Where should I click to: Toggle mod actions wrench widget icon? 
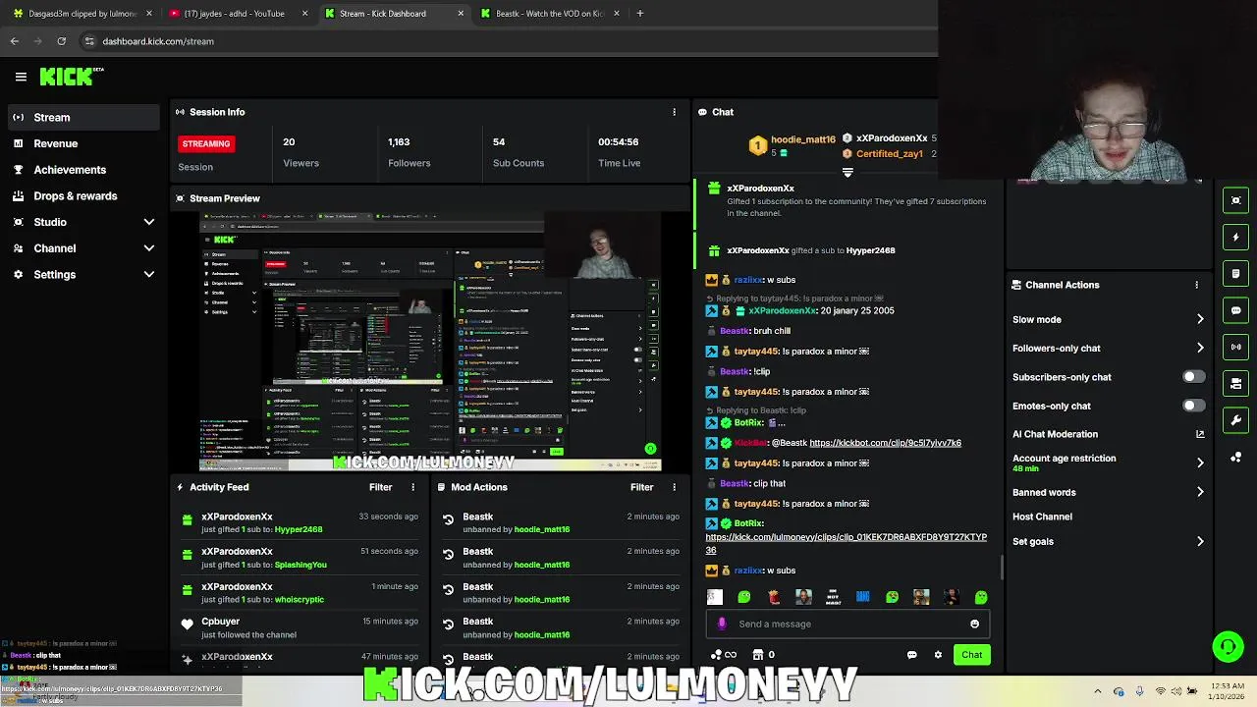coord(1235,420)
